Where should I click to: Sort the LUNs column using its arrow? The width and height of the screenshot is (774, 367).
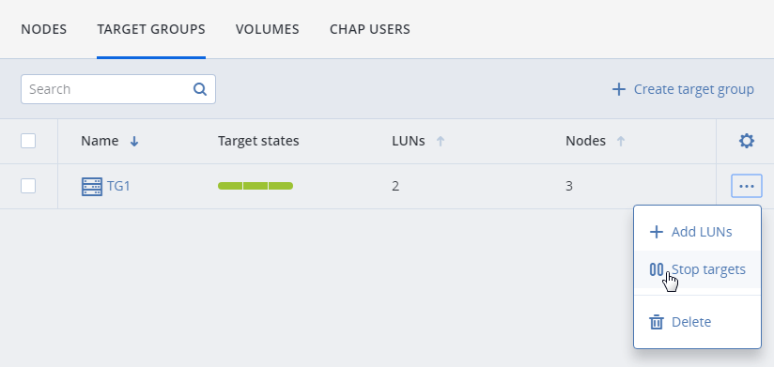[441, 142]
